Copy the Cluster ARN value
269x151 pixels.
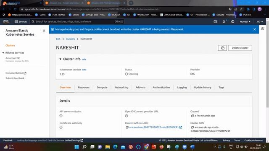pyautogui.click(x=193, y=127)
